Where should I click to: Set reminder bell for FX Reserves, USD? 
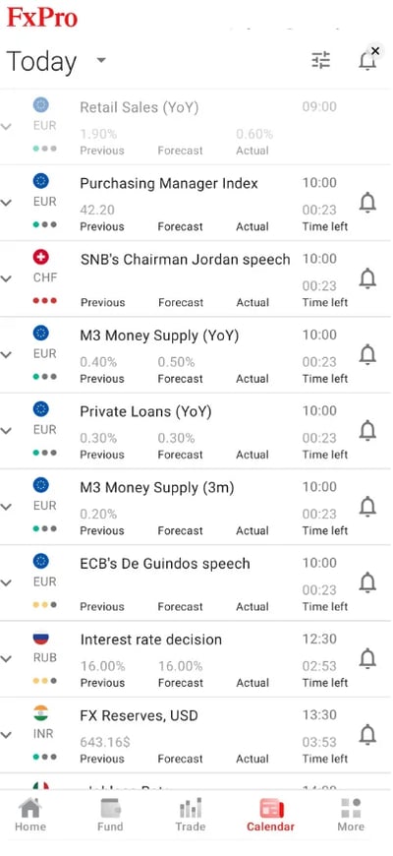[x=367, y=735]
